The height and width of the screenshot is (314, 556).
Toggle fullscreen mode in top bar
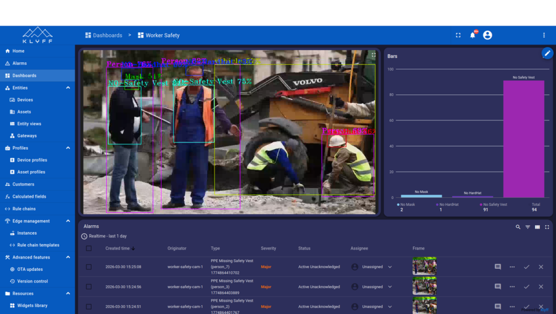(458, 35)
